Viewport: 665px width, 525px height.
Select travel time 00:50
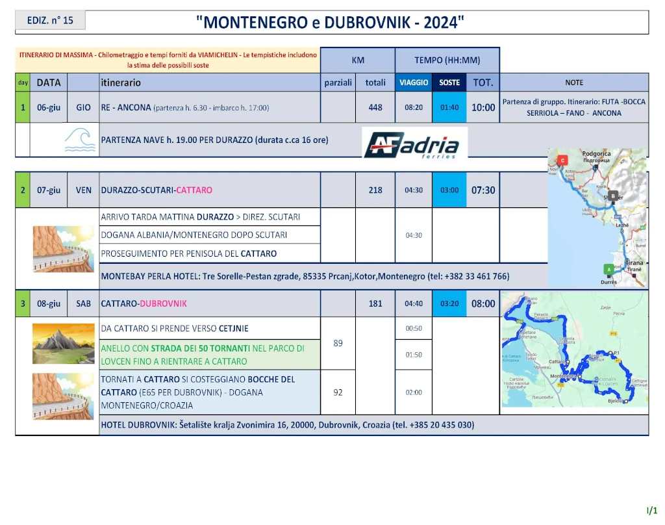414,329
